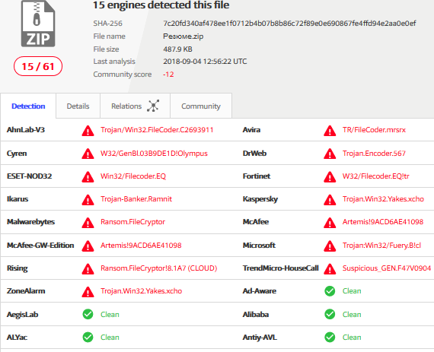Screen dimensions: 434x352
Task: Click the Fortinet red warning icon
Action: point(330,177)
